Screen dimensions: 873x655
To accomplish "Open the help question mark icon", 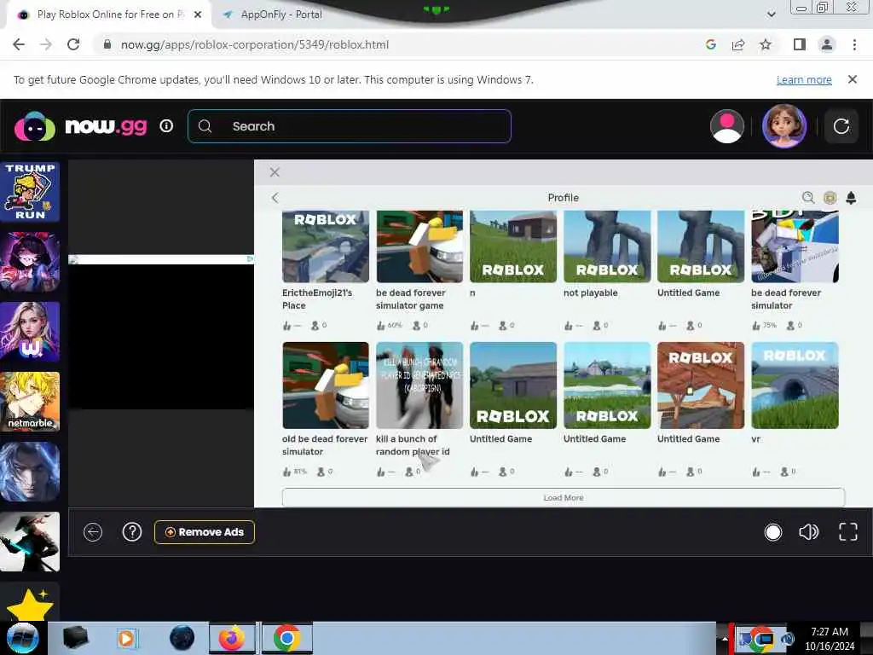I will click(132, 532).
